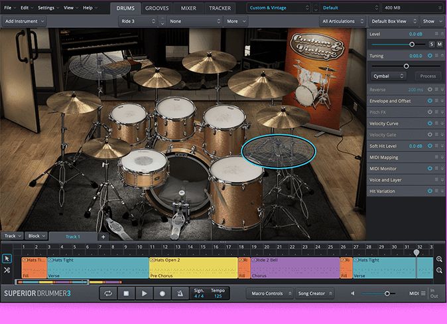
Task: Select the arrow pointer tool
Action: pos(7,259)
